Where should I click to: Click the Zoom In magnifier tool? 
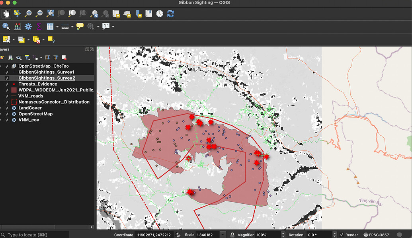[28, 14]
